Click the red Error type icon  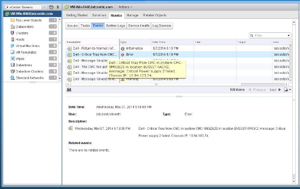coord(123,55)
